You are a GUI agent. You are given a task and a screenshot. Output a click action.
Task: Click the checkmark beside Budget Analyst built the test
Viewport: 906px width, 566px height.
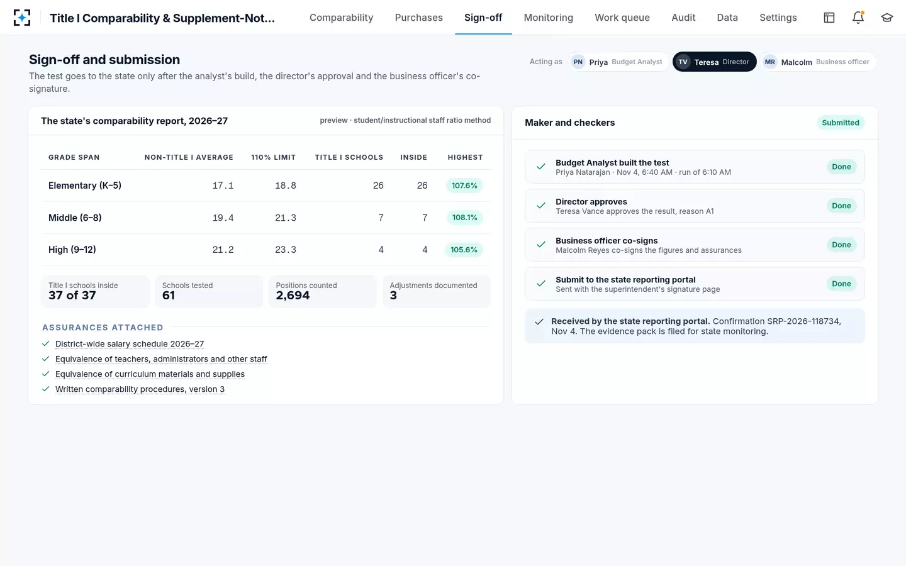pos(540,167)
